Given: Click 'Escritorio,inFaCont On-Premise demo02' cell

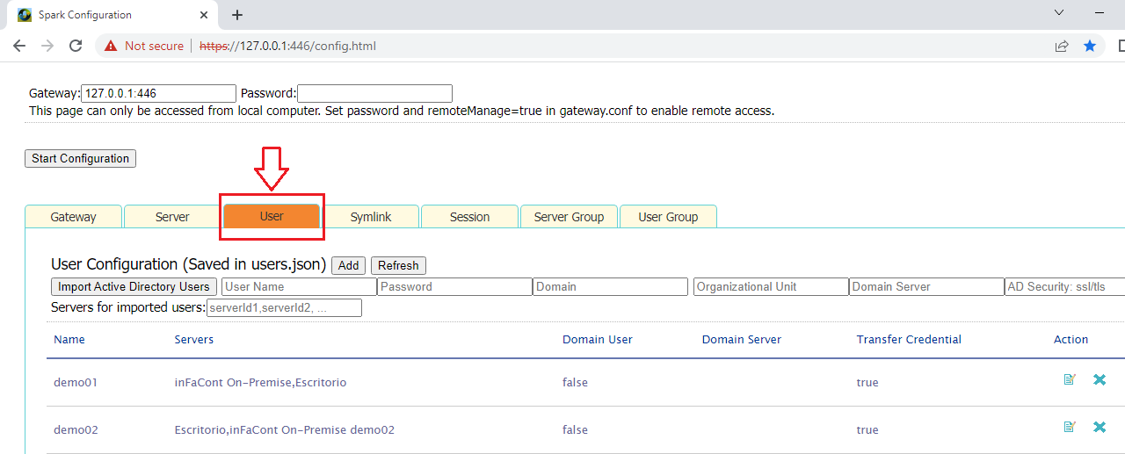Looking at the screenshot, I should [x=285, y=429].
